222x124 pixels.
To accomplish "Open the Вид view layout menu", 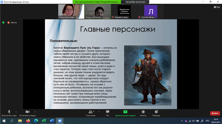I will click(217, 7).
